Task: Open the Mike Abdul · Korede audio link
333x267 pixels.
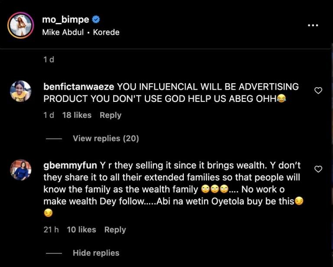Action: point(81,33)
